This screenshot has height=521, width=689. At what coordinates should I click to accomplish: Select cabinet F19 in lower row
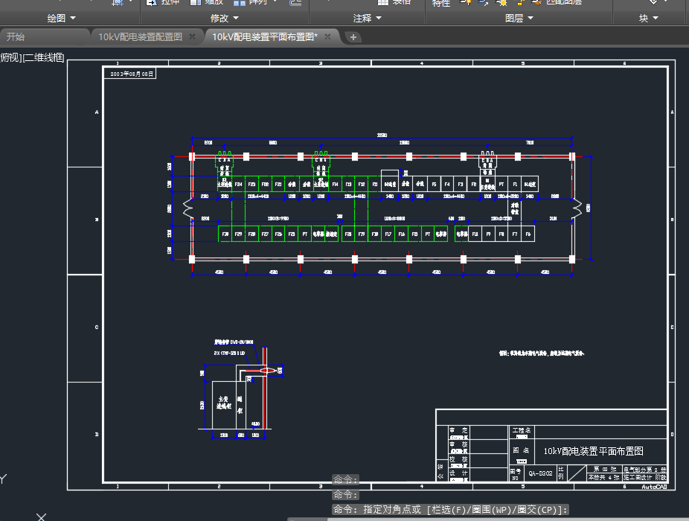[361, 234]
